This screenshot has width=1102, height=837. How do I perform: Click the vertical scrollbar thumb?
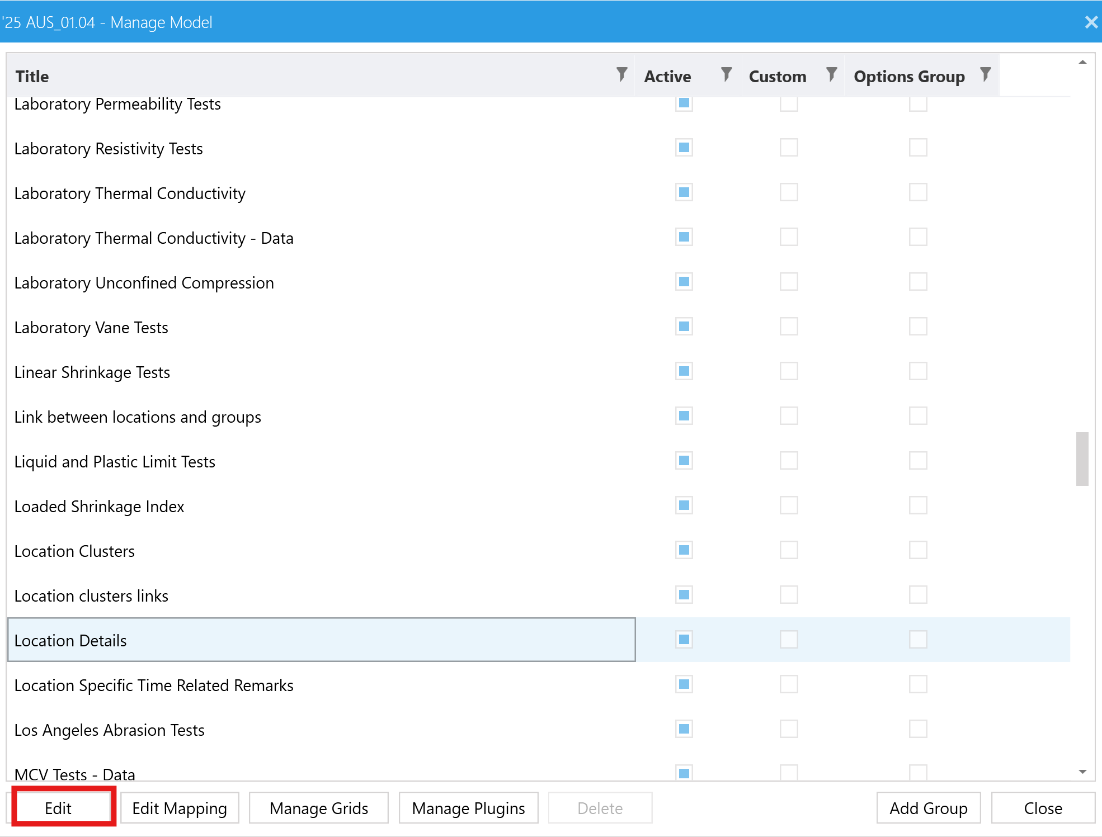tap(1082, 458)
